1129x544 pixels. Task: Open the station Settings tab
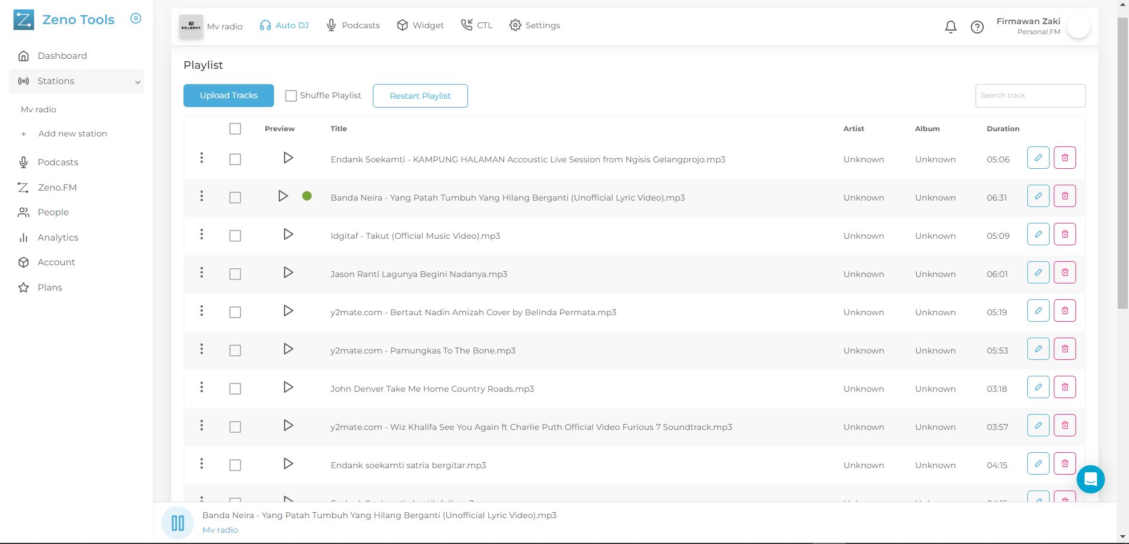[535, 26]
